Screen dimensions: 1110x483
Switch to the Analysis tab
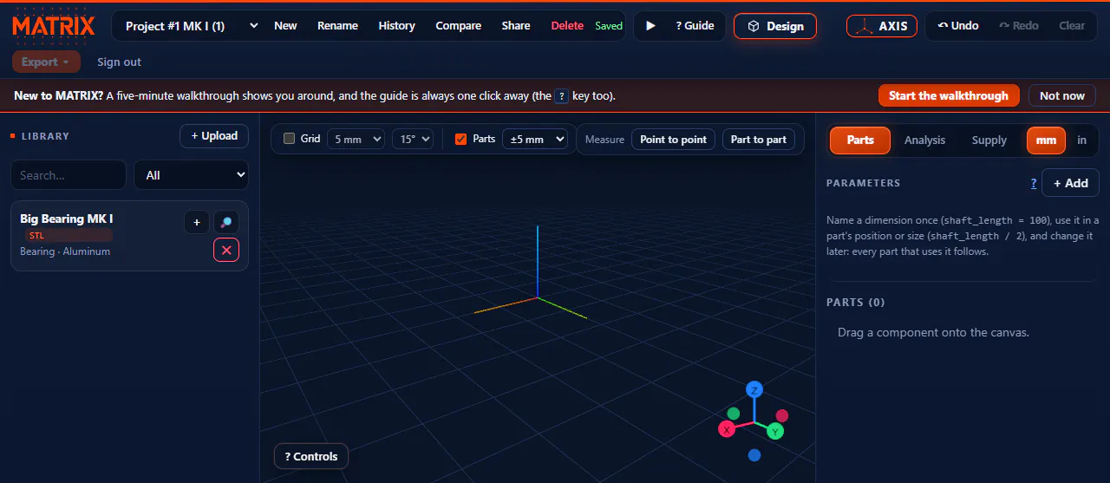click(924, 140)
